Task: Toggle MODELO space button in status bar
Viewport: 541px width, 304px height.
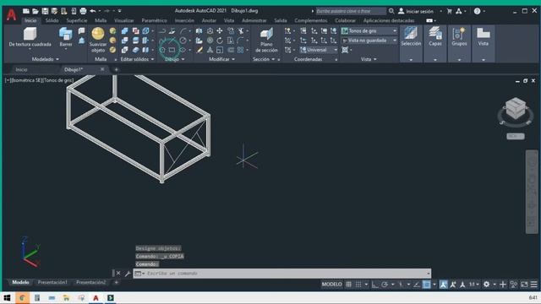Action: point(331,285)
